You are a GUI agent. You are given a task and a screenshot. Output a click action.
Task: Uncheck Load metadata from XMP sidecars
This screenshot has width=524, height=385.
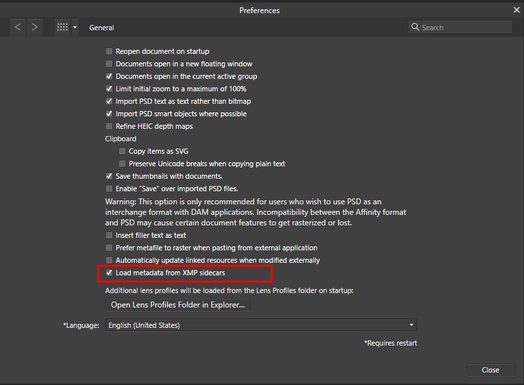(109, 273)
